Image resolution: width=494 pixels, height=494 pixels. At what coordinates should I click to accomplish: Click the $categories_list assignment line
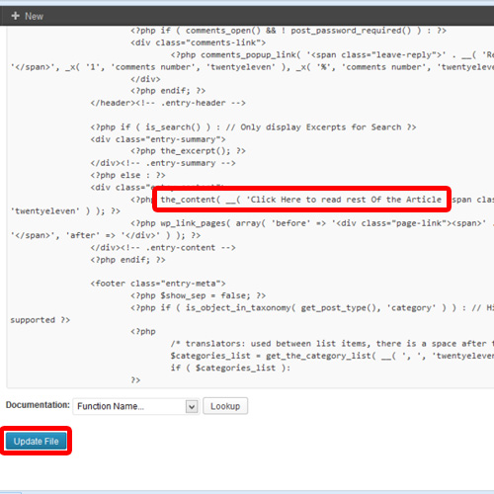[x=332, y=356]
